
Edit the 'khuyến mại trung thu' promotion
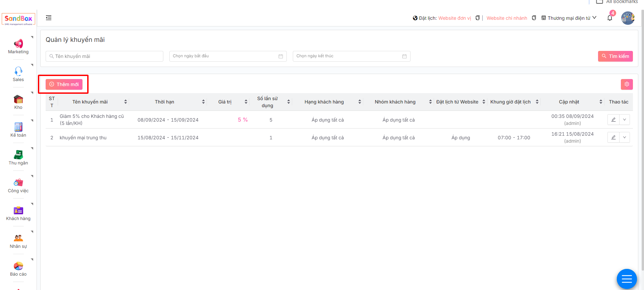tap(613, 137)
